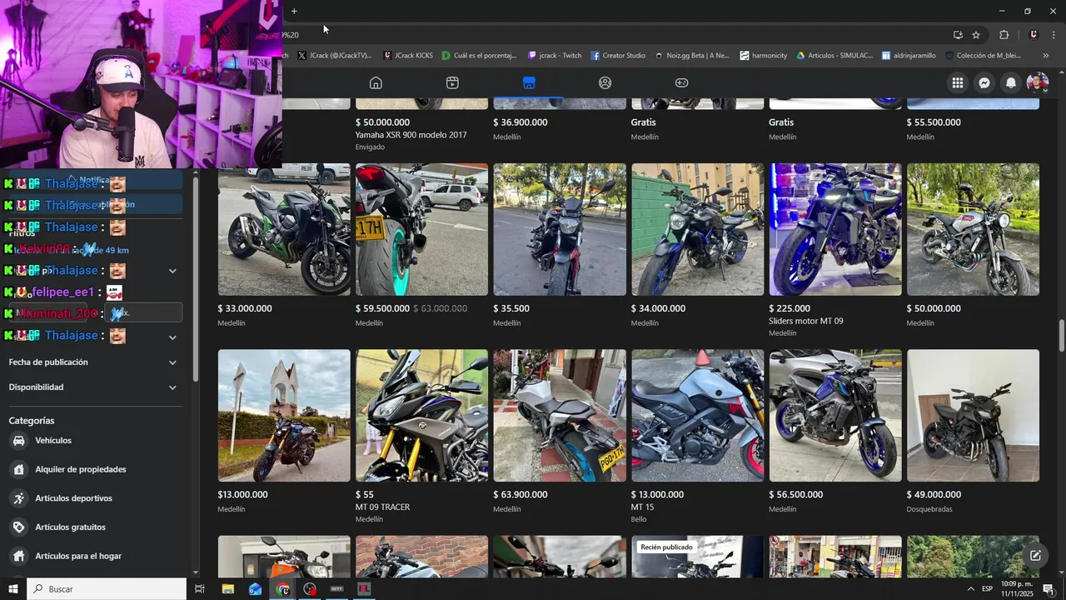Open Outlook from the taskbar

255,589
